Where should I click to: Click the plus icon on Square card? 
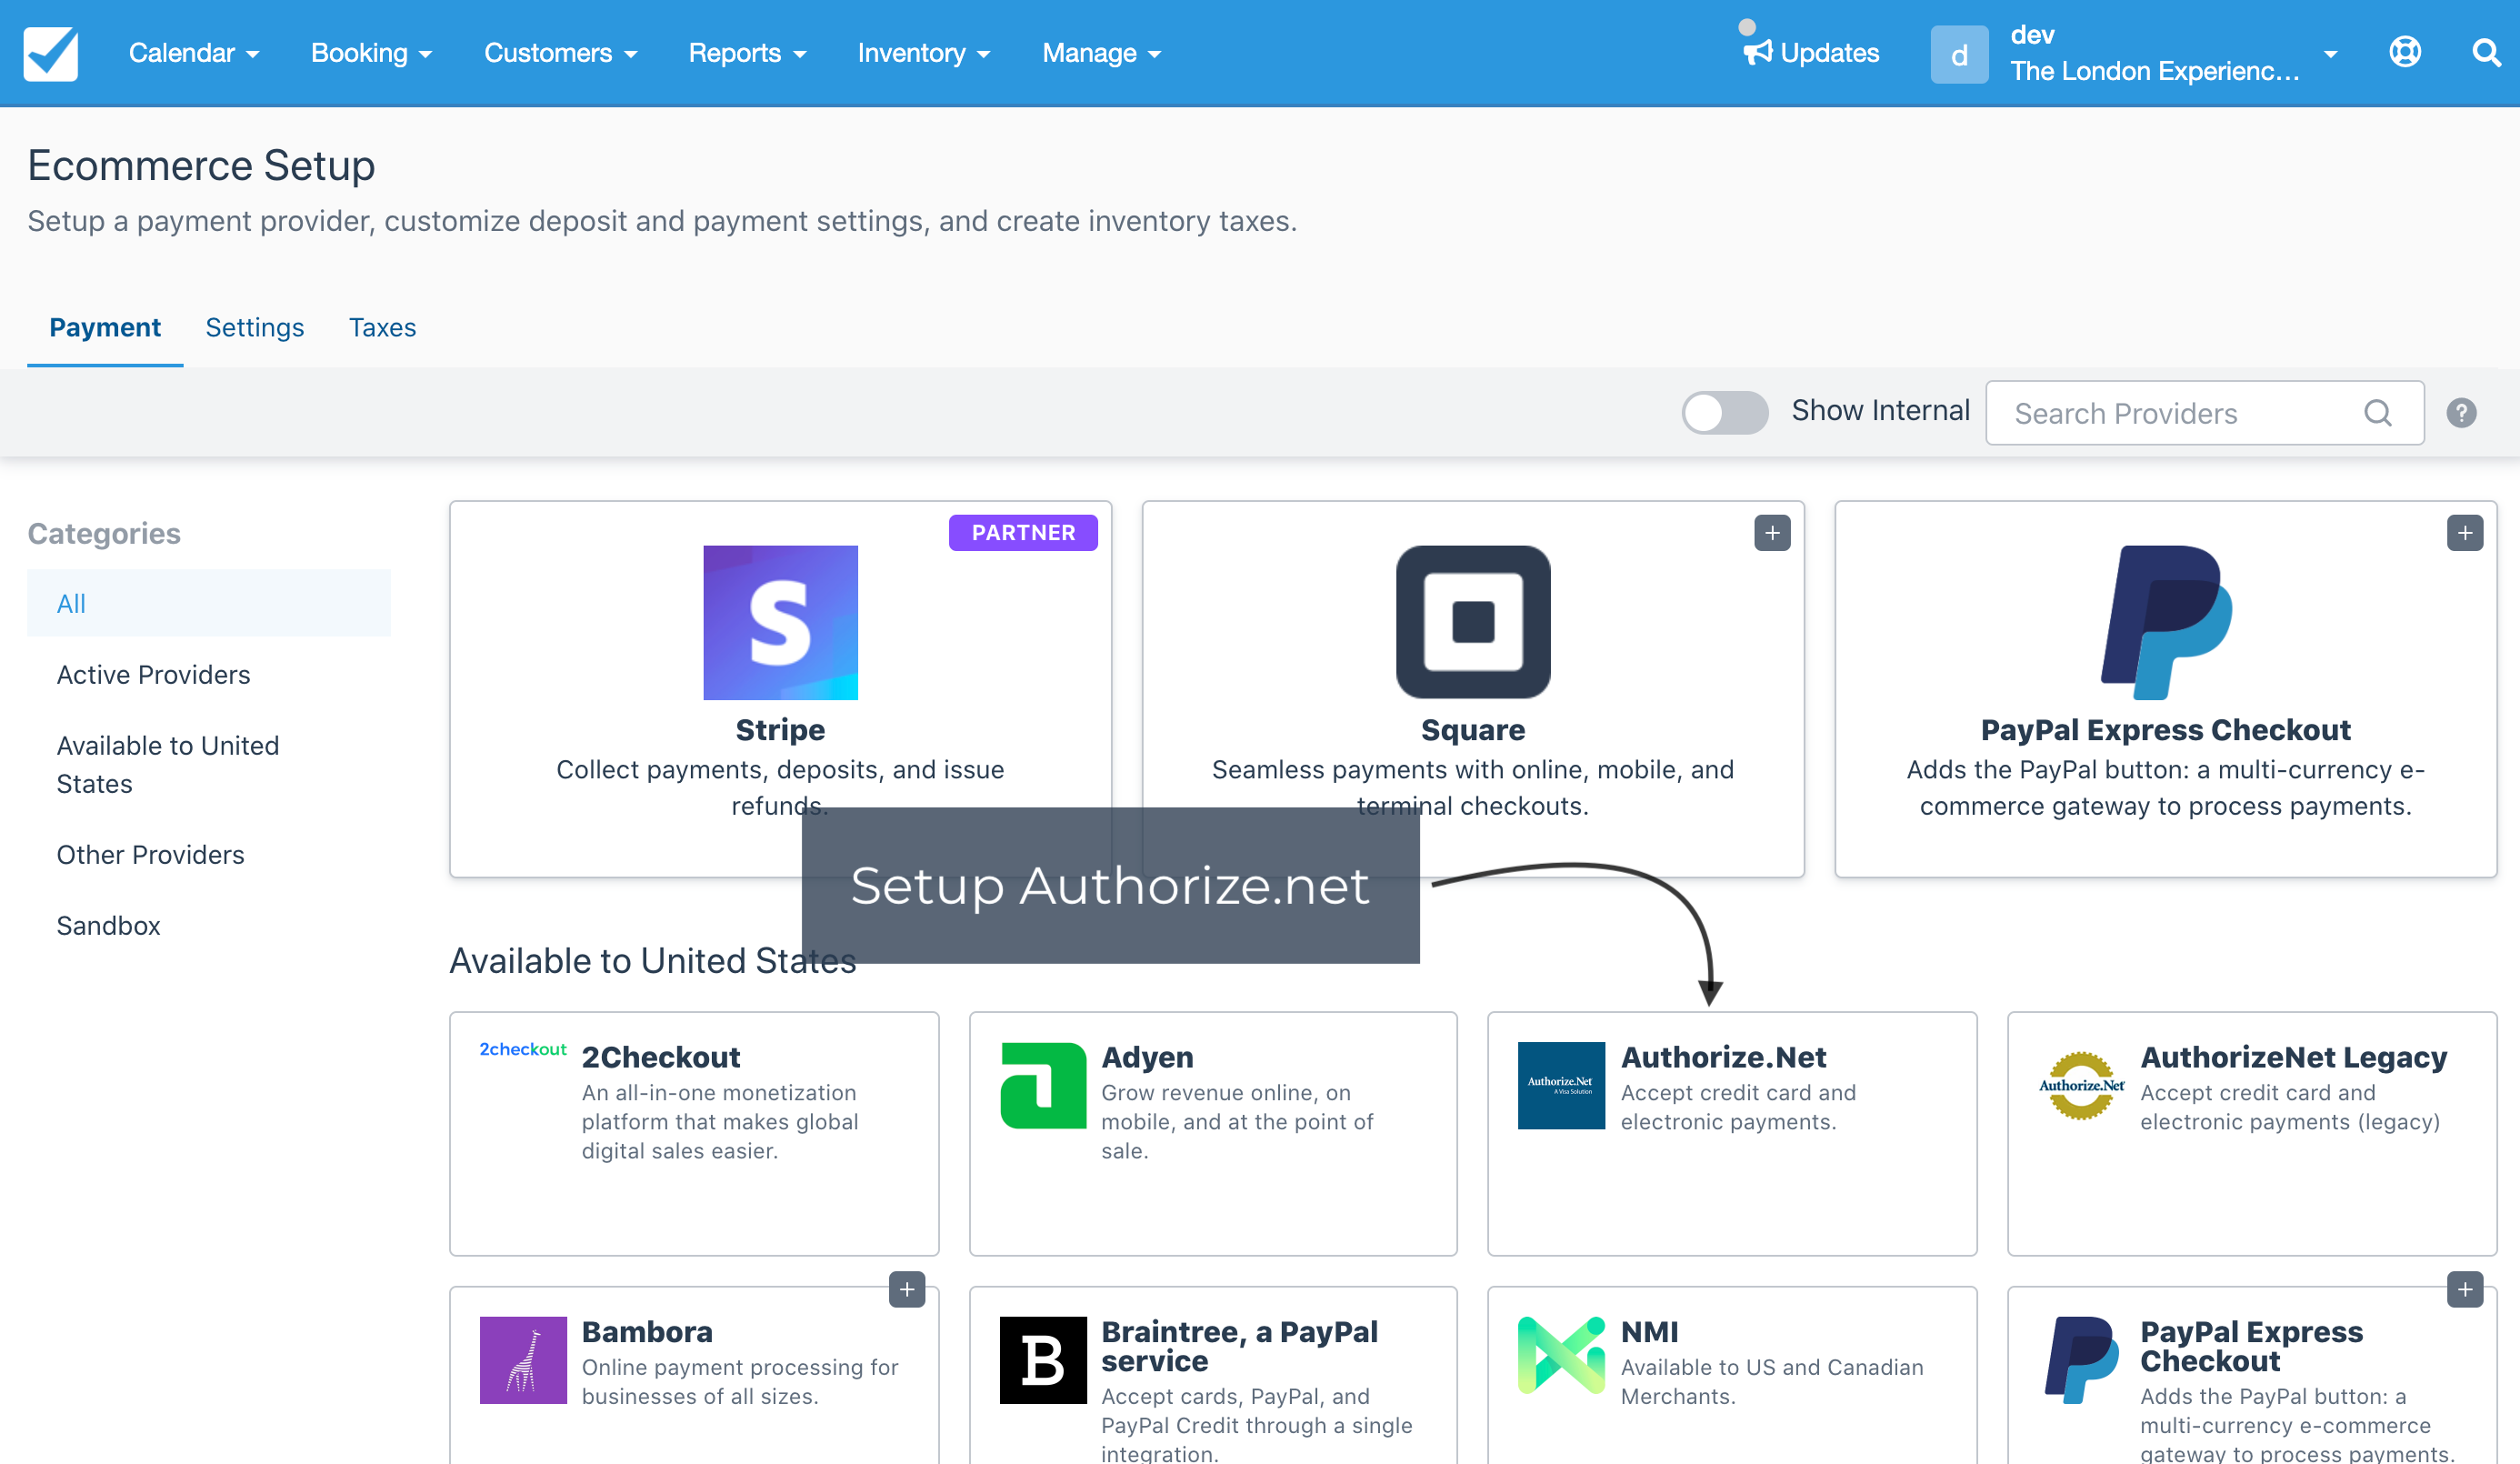click(x=1772, y=533)
